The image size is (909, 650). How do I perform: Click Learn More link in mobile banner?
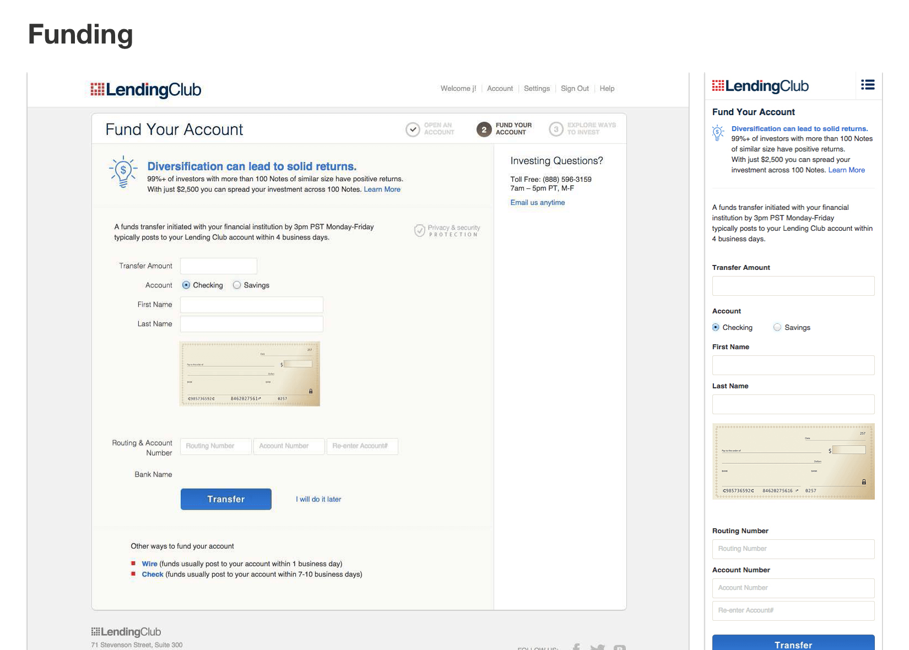coord(846,170)
